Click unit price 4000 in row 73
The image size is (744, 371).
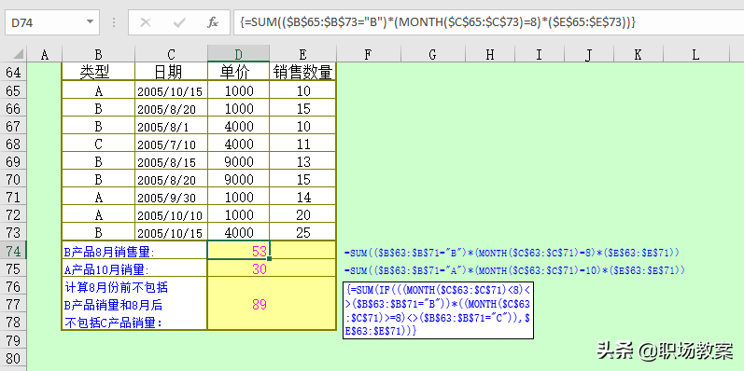coord(239,233)
